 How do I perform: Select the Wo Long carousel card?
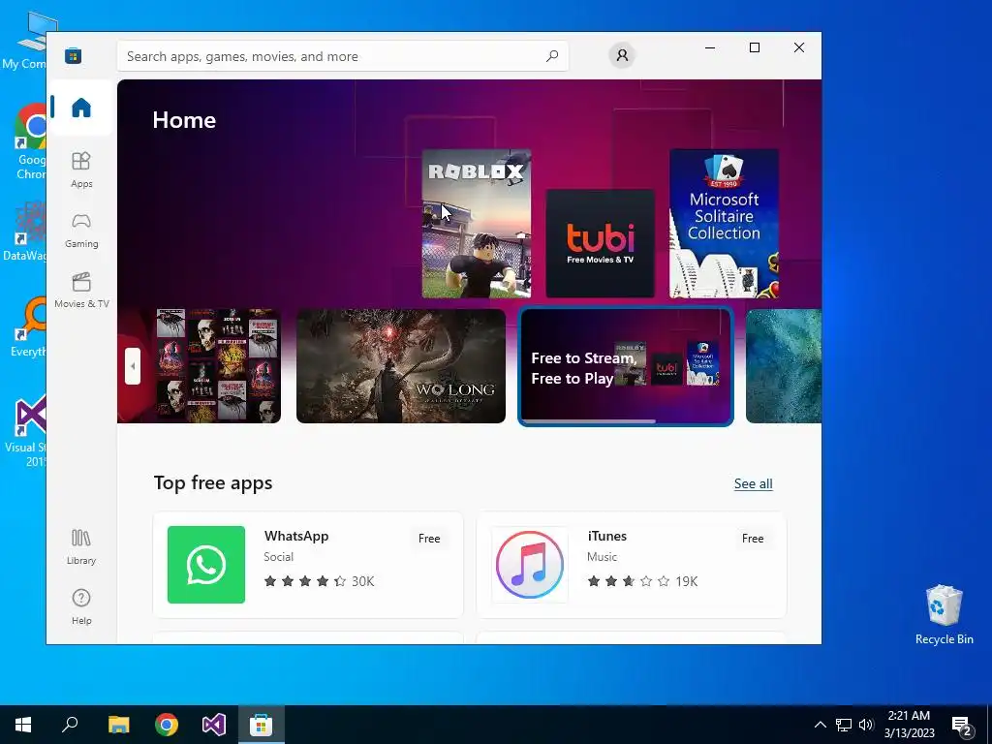(x=401, y=365)
